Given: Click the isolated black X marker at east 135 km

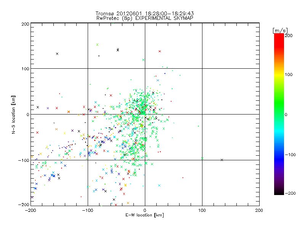Looking at the screenshot, I should pos(222,160).
